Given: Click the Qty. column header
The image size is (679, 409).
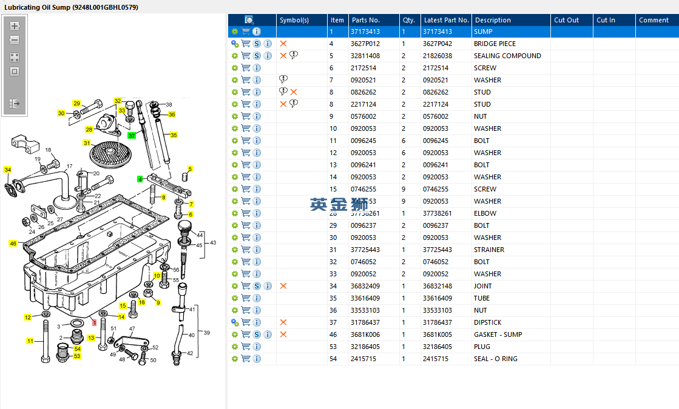Looking at the screenshot, I should pos(410,20).
